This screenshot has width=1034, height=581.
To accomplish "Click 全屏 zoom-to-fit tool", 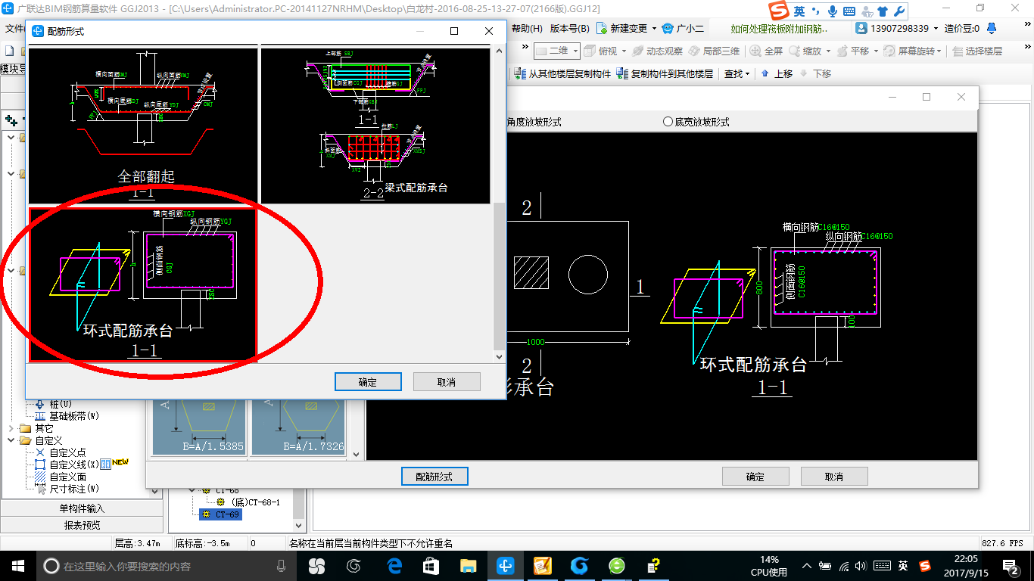I will tap(767, 51).
